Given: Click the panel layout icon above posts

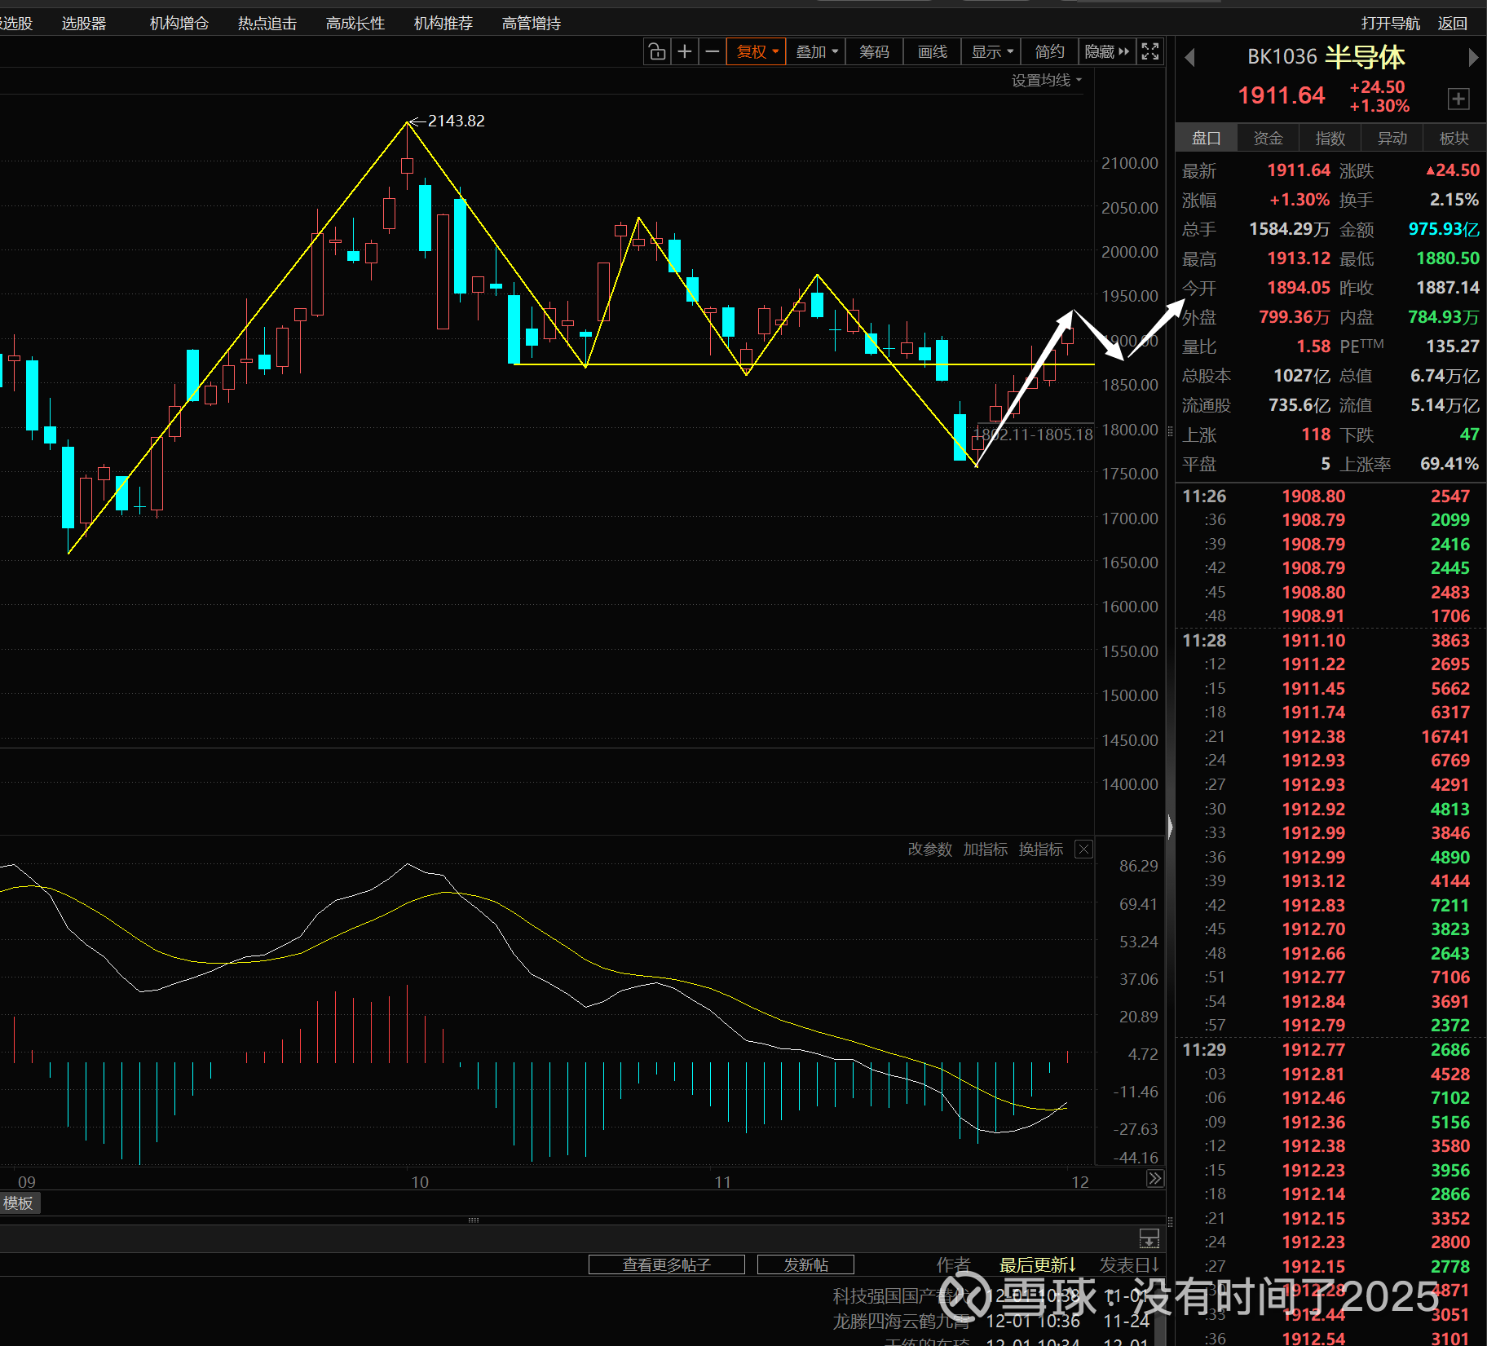Looking at the screenshot, I should coord(1149,1238).
